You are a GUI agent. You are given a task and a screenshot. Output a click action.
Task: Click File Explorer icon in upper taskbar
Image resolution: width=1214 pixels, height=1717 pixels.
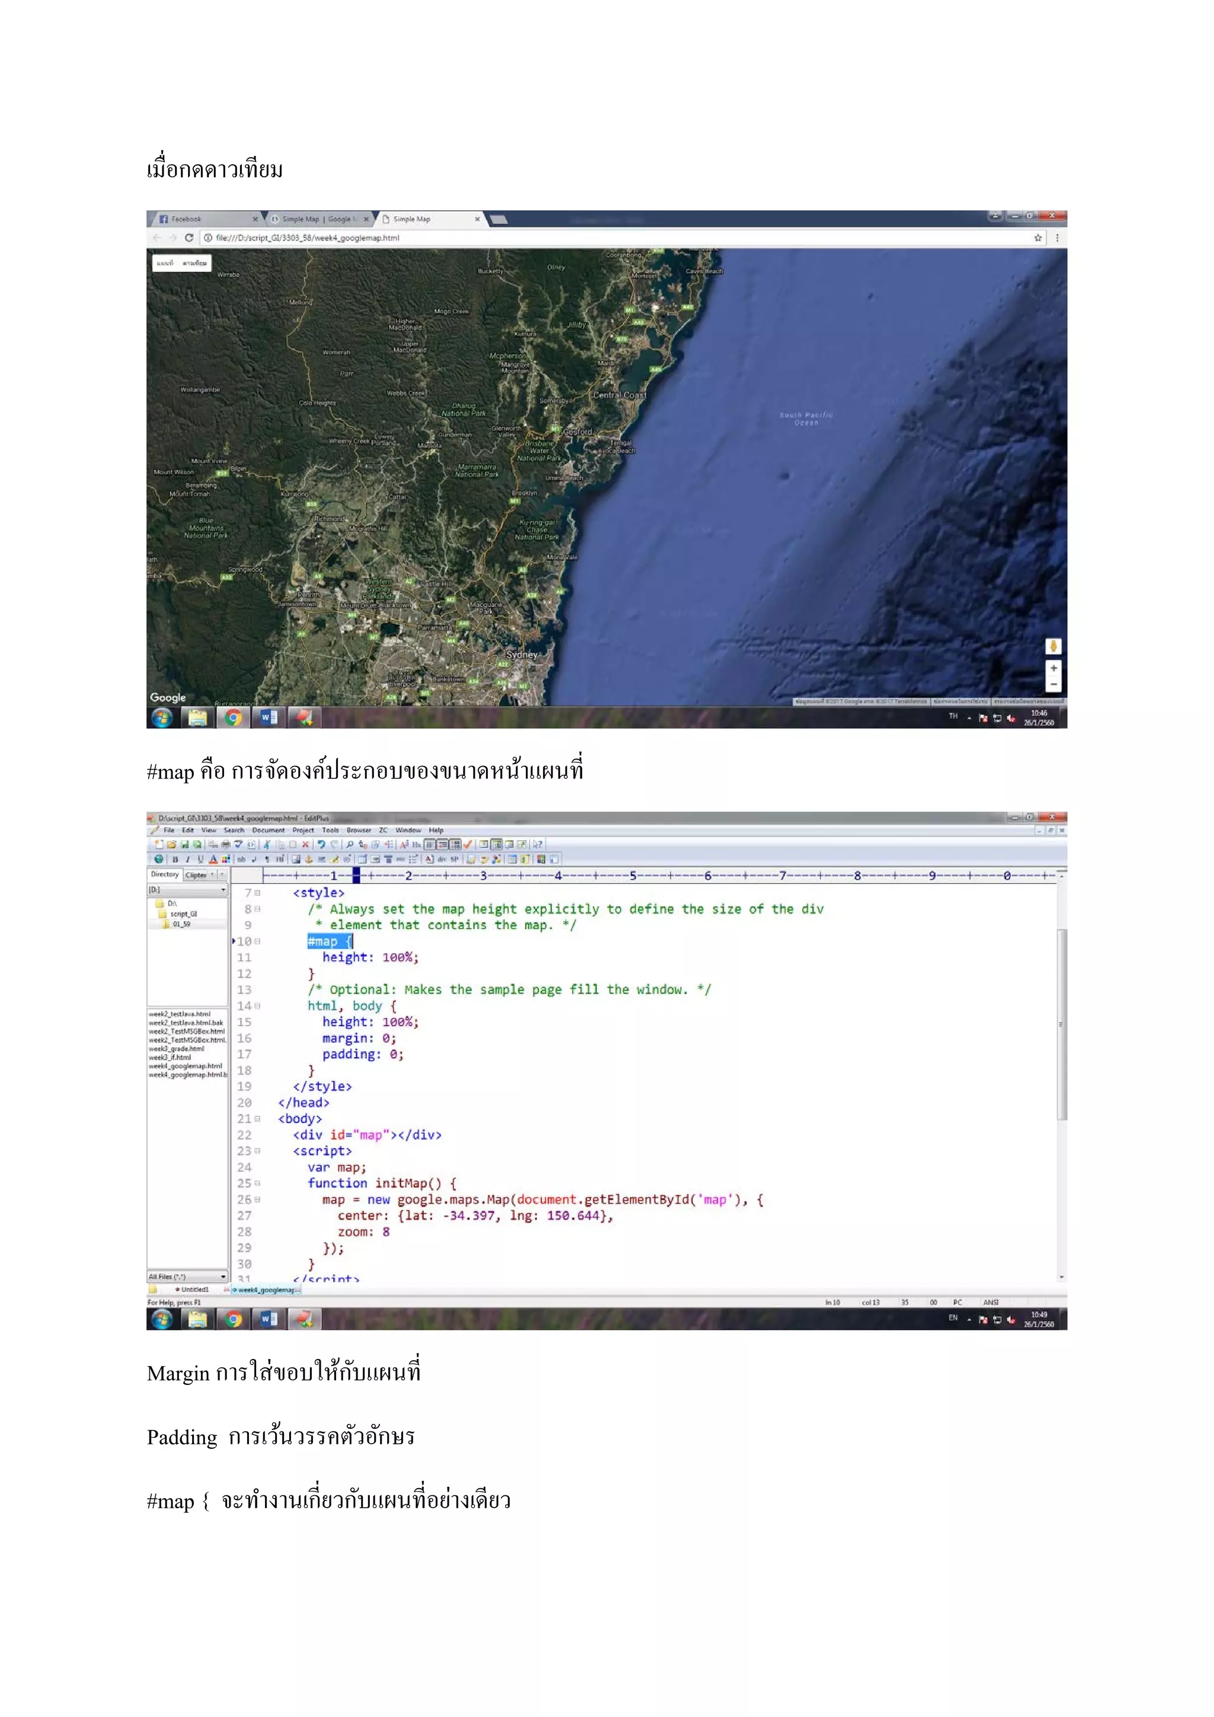(197, 718)
